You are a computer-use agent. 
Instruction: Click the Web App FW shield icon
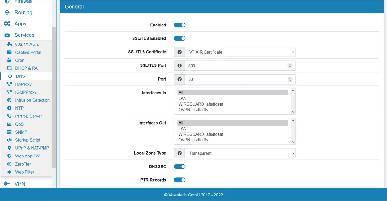(x=9, y=156)
